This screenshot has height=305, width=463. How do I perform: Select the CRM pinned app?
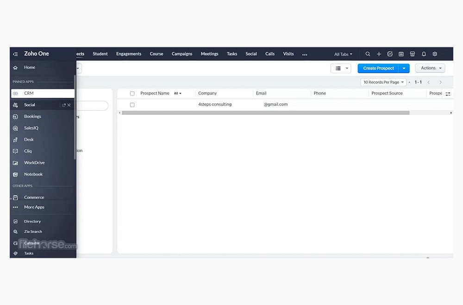coord(43,93)
